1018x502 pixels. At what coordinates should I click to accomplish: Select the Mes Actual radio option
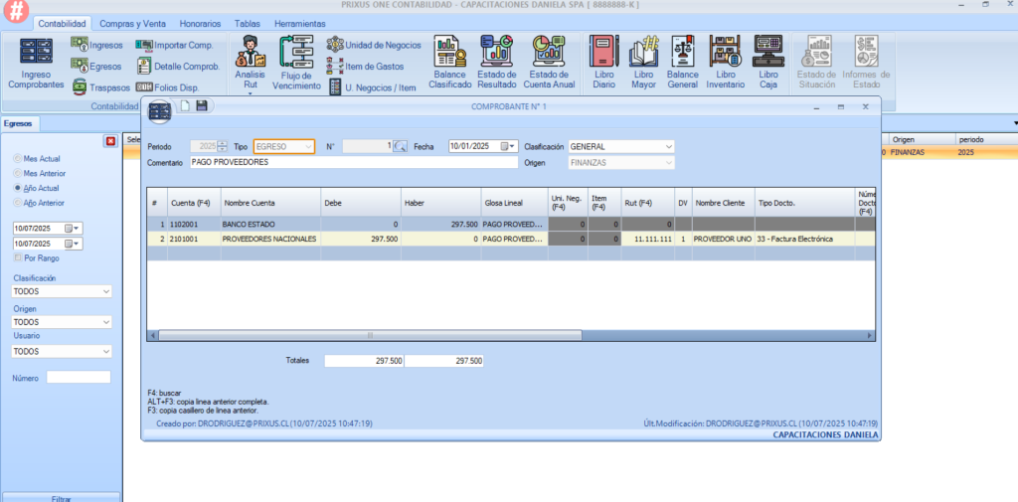point(17,159)
